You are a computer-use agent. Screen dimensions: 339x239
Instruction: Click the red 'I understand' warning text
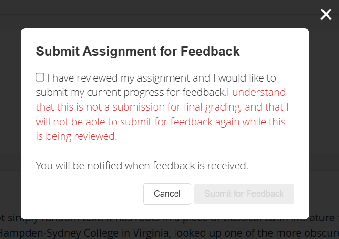pyautogui.click(x=256, y=92)
